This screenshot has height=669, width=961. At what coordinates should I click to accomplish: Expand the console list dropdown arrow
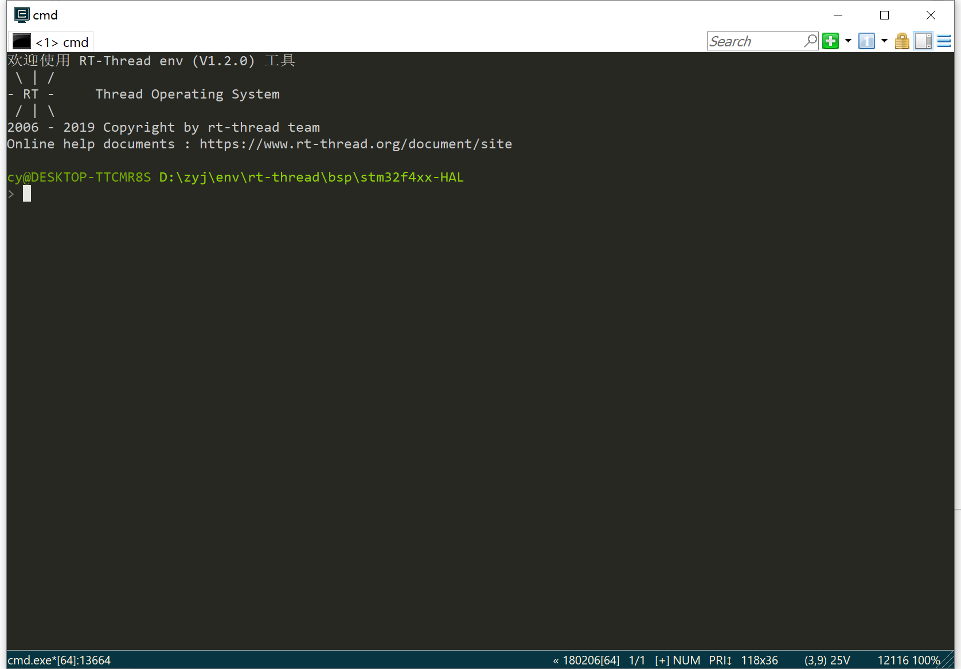click(x=884, y=41)
